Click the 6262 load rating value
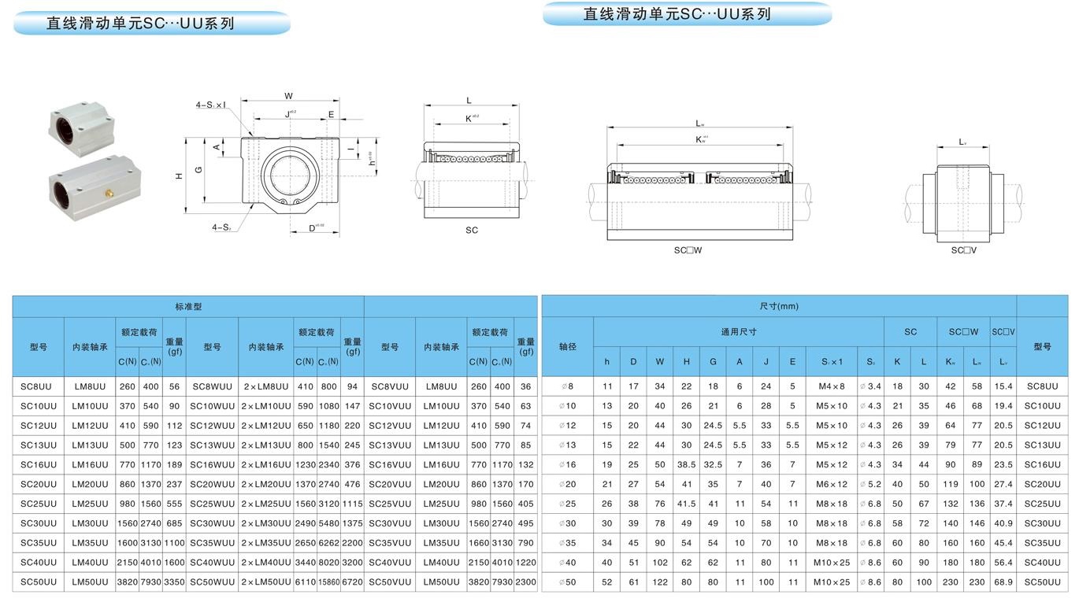The image size is (1079, 602). [328, 543]
